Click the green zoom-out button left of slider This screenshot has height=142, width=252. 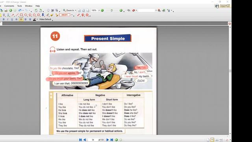(x=102, y=11)
